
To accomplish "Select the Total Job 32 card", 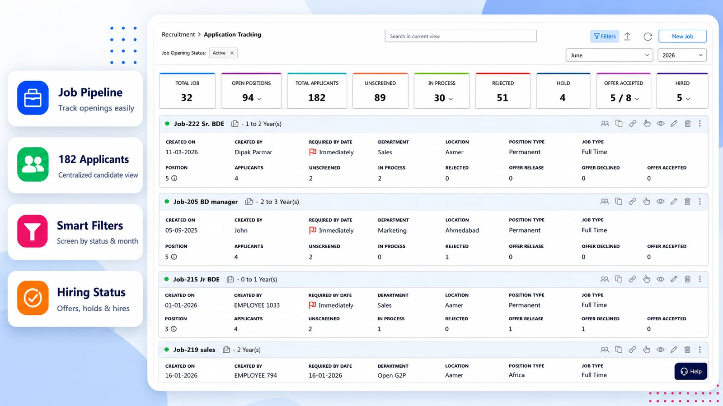I will pos(187,91).
